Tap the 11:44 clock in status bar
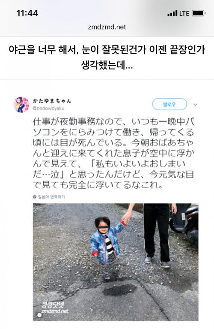This screenshot has width=214, height=329. [27, 13]
